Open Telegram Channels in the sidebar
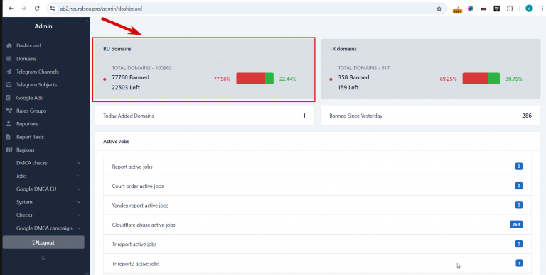Image resolution: width=546 pixels, height=275 pixels. tap(37, 72)
